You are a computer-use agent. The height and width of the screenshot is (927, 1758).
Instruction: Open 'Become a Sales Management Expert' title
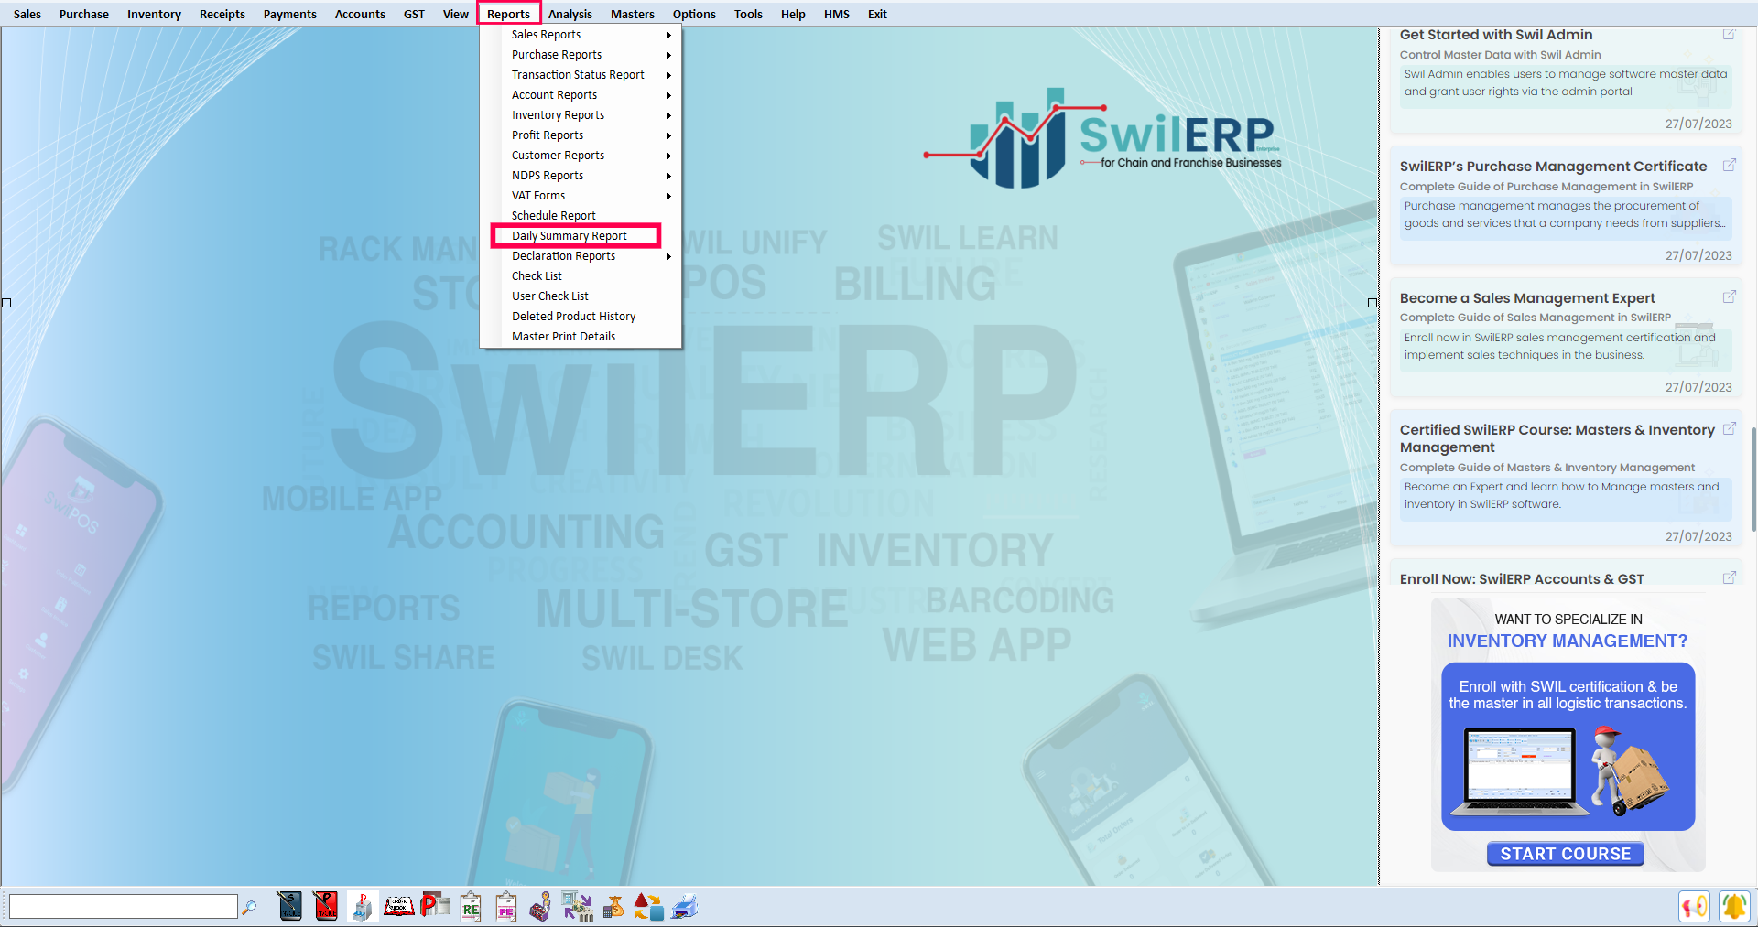(x=1527, y=298)
